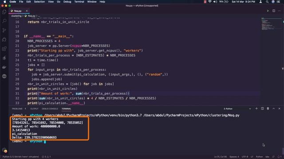Open the Selection menu
This screenshot has height=159, width=284.
point(39,2)
